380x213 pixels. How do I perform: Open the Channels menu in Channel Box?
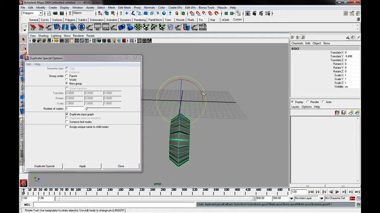coord(297,43)
